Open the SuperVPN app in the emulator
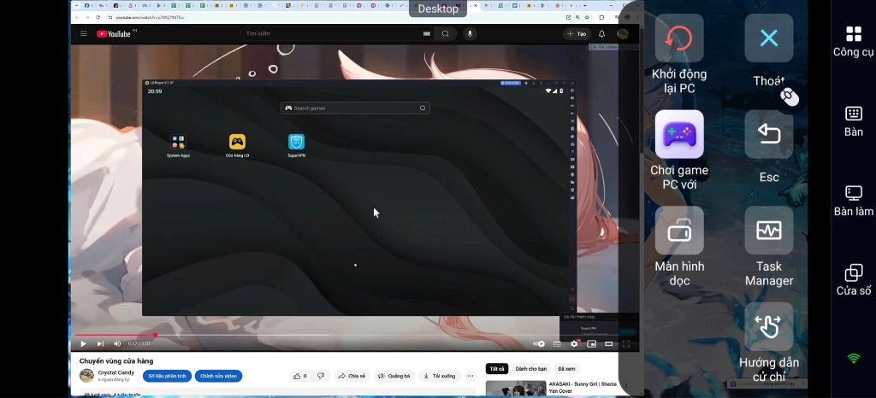The width and height of the screenshot is (876, 398). pos(296,142)
